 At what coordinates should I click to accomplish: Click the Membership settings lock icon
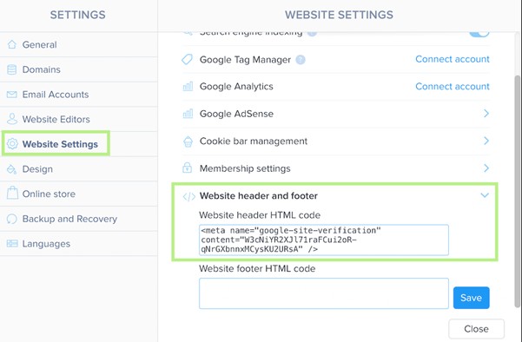187,168
